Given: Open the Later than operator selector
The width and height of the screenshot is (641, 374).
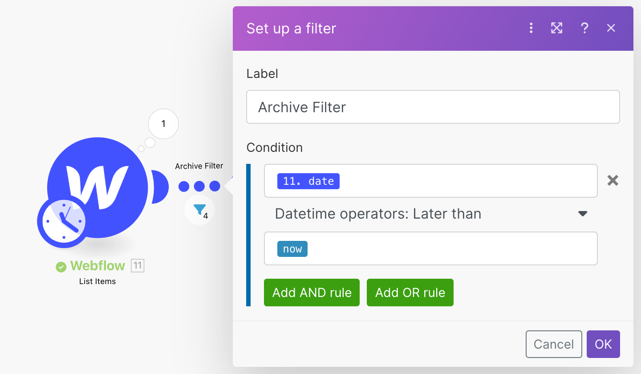Looking at the screenshot, I should tap(431, 214).
